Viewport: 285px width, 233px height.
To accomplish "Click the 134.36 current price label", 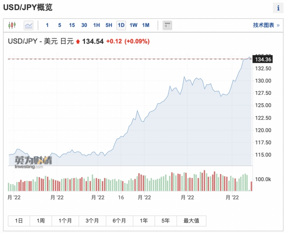I will click(262, 60).
